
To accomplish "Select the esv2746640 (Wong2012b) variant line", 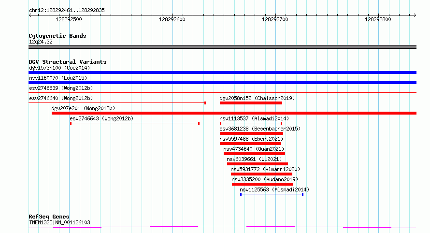I will (117, 103).
